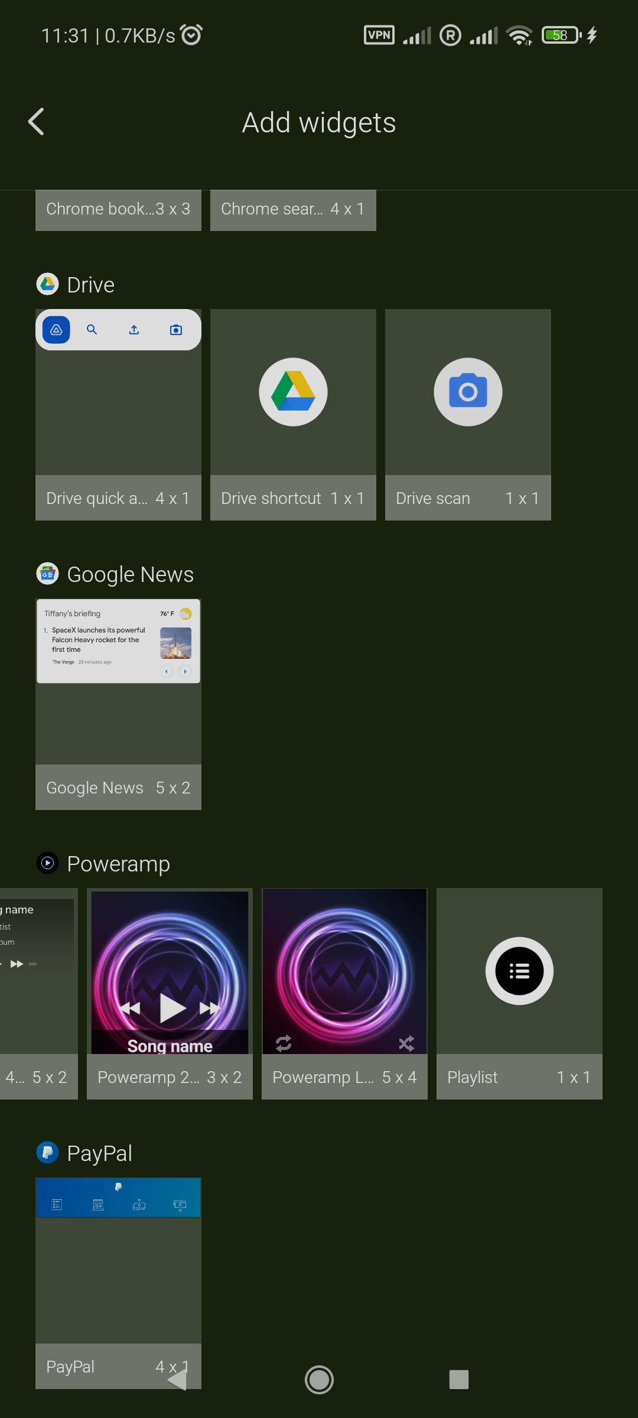The image size is (638, 1418).
Task: Tap the battery indicator showing 58
Action: (561, 35)
